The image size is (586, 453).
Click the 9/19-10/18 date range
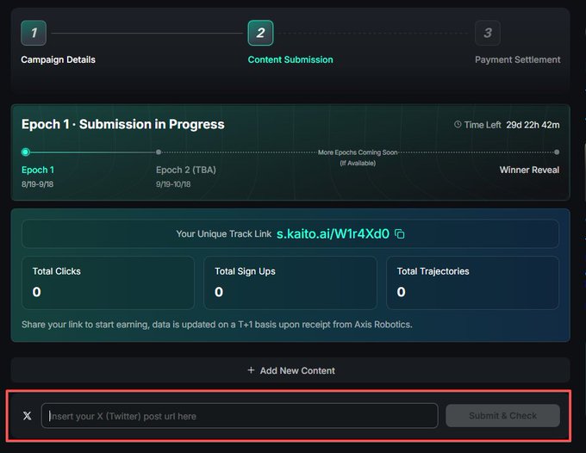click(x=173, y=184)
